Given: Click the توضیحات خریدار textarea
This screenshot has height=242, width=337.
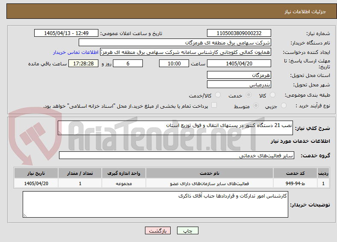Looking at the screenshot, I should pos(155,204).
